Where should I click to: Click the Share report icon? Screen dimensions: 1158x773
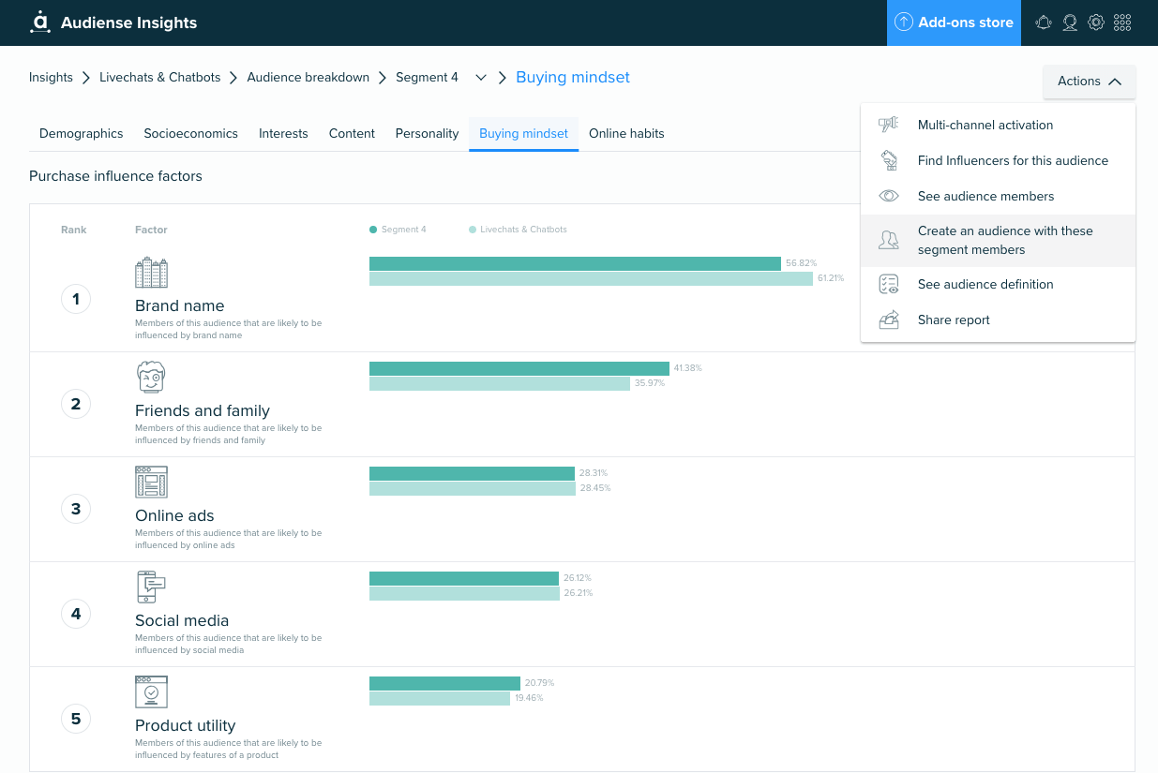888,320
